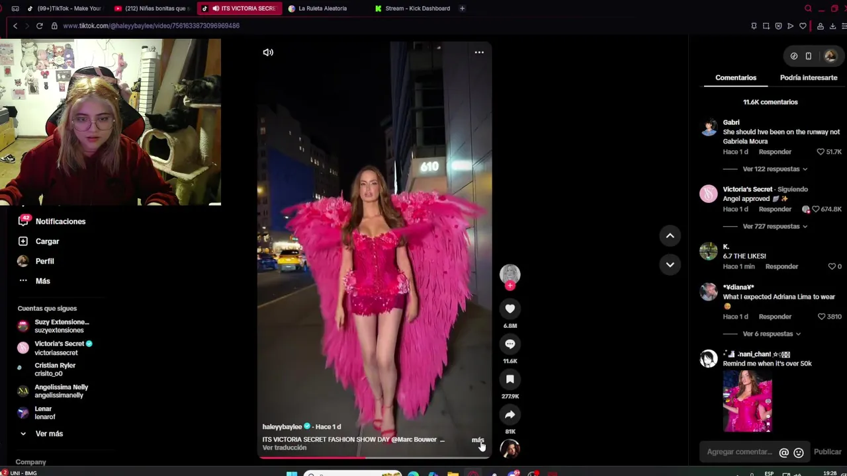Click the 'Agregar comentario' input field
Screen dimensions: 847x476
739,452
